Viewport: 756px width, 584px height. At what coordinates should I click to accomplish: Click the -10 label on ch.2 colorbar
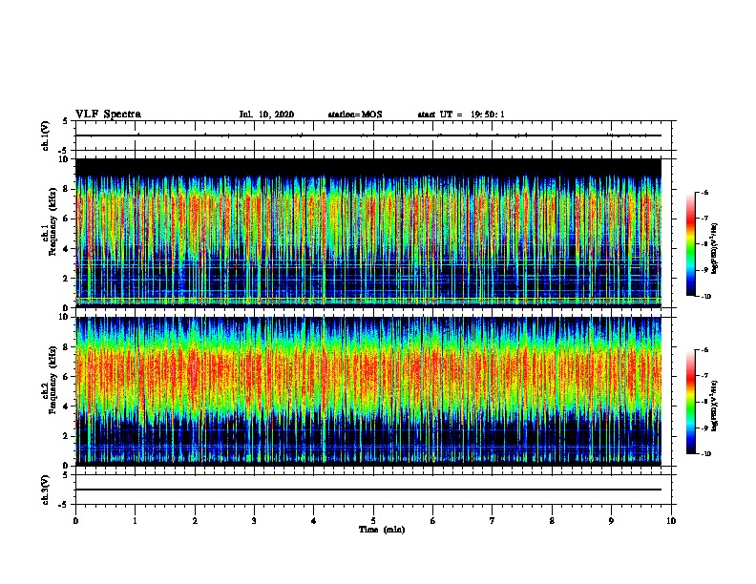(x=705, y=454)
